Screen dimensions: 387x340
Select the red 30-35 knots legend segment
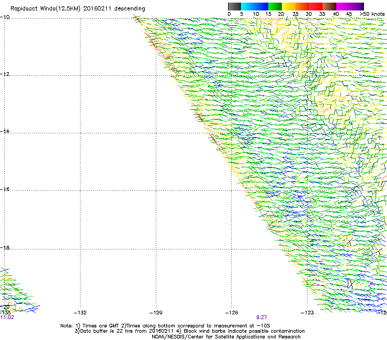pos(316,6)
